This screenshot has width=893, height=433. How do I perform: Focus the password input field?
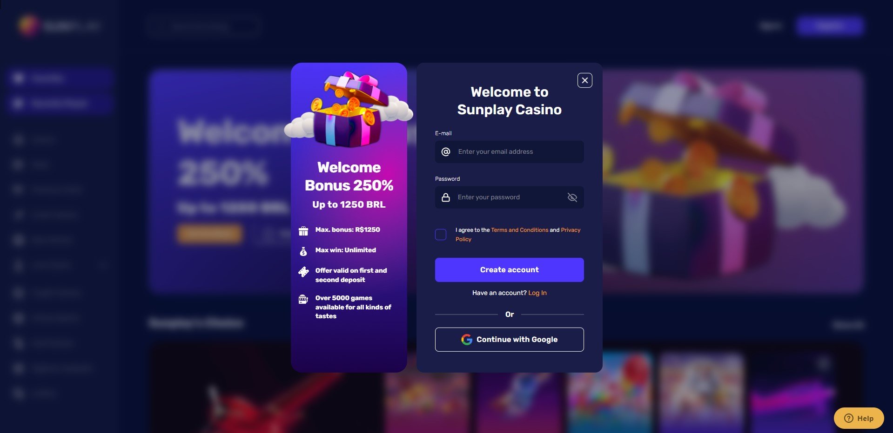[509, 197]
